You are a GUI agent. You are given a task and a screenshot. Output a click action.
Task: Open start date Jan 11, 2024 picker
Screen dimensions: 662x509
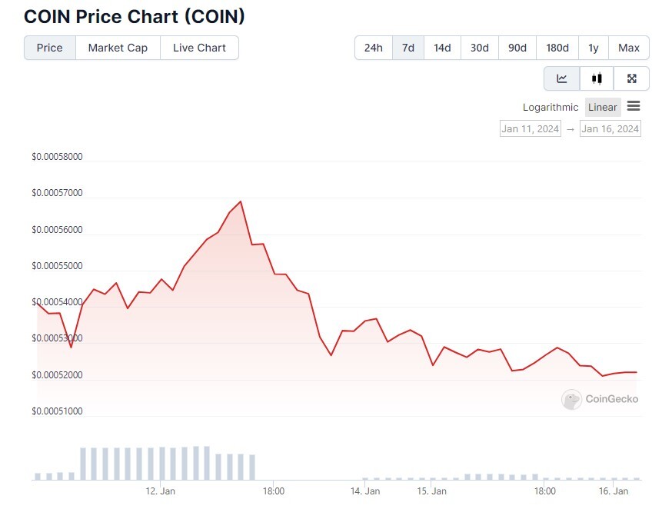pos(531,128)
